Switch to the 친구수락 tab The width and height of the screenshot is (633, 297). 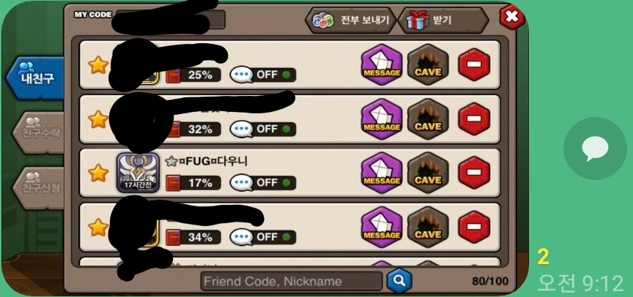coord(38,132)
